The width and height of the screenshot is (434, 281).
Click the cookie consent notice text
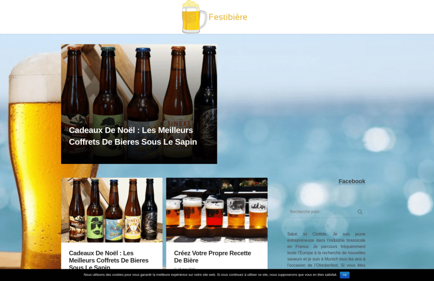[x=210, y=275]
